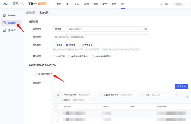Open the user account dropdown arrow

(x=187, y=4)
